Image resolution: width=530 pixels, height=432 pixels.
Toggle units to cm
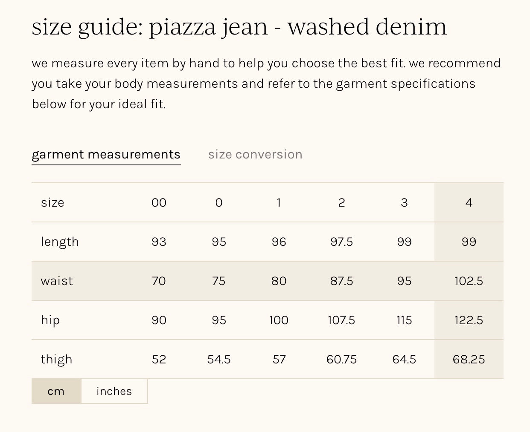coord(56,391)
